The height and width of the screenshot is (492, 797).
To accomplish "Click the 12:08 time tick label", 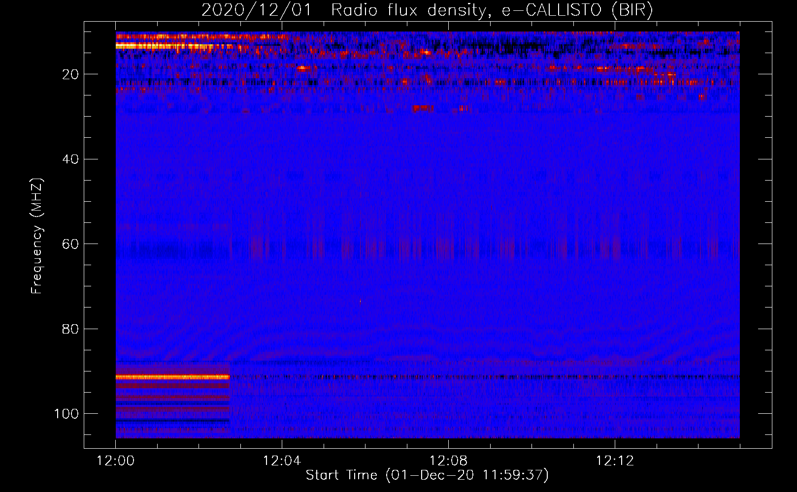I will [448, 461].
